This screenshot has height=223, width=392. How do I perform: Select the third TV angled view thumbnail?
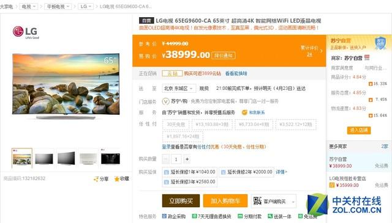pos(66,159)
